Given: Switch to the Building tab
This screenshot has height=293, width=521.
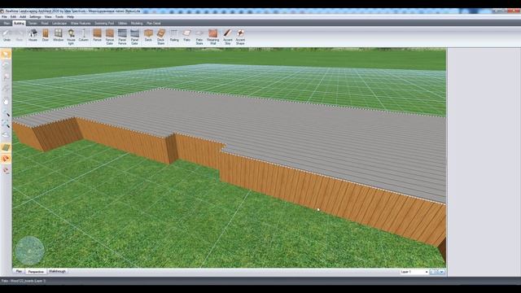Looking at the screenshot, I should [19, 24].
